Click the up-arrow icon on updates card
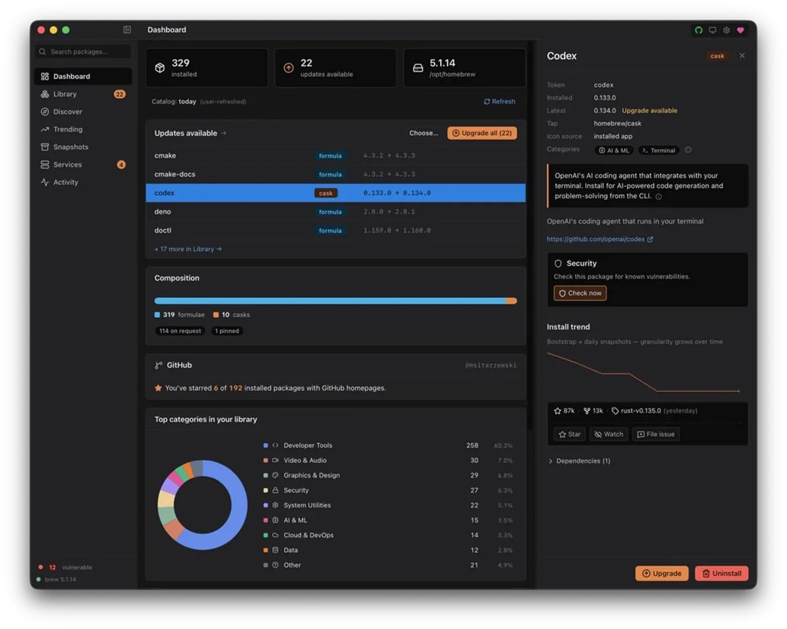 click(x=289, y=68)
